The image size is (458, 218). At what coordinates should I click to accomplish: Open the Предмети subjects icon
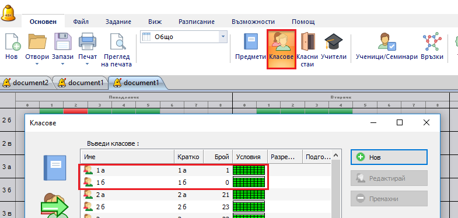(251, 42)
